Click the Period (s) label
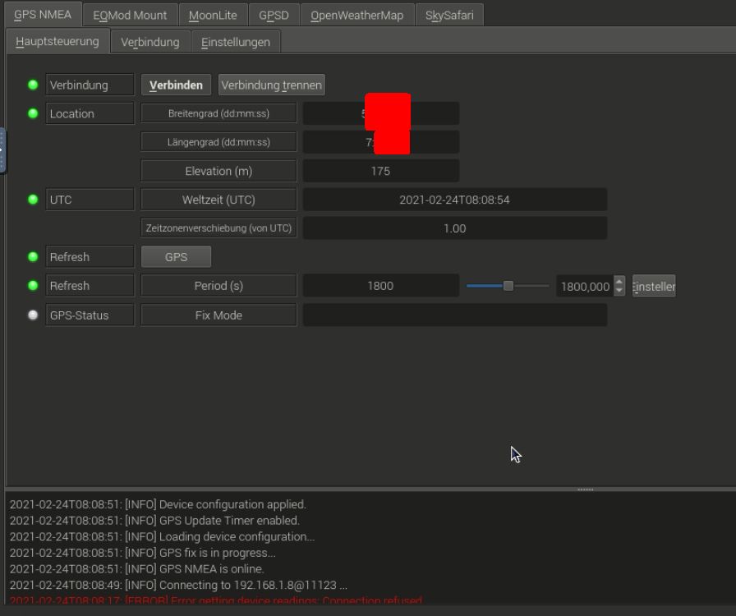Image resolution: width=736 pixels, height=616 pixels. 218,286
